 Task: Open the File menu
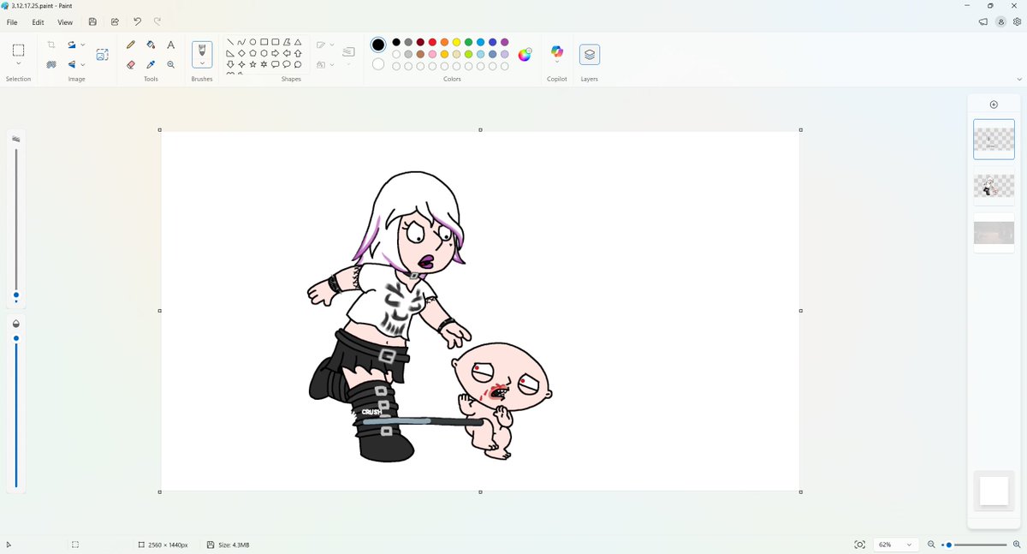pos(12,22)
